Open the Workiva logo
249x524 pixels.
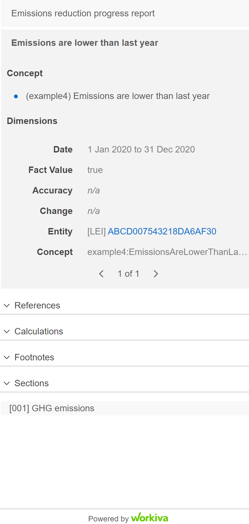149,518
